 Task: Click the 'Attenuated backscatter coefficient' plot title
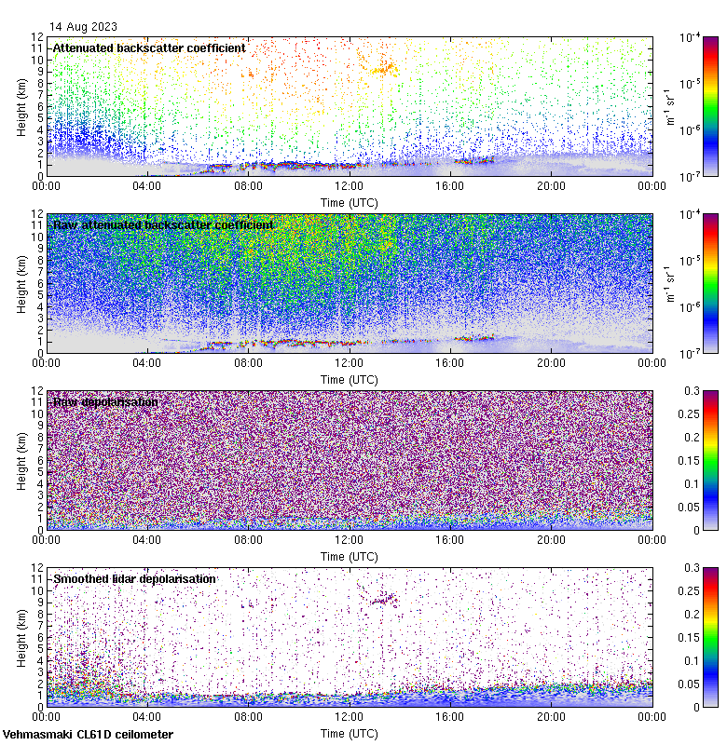coord(149,48)
